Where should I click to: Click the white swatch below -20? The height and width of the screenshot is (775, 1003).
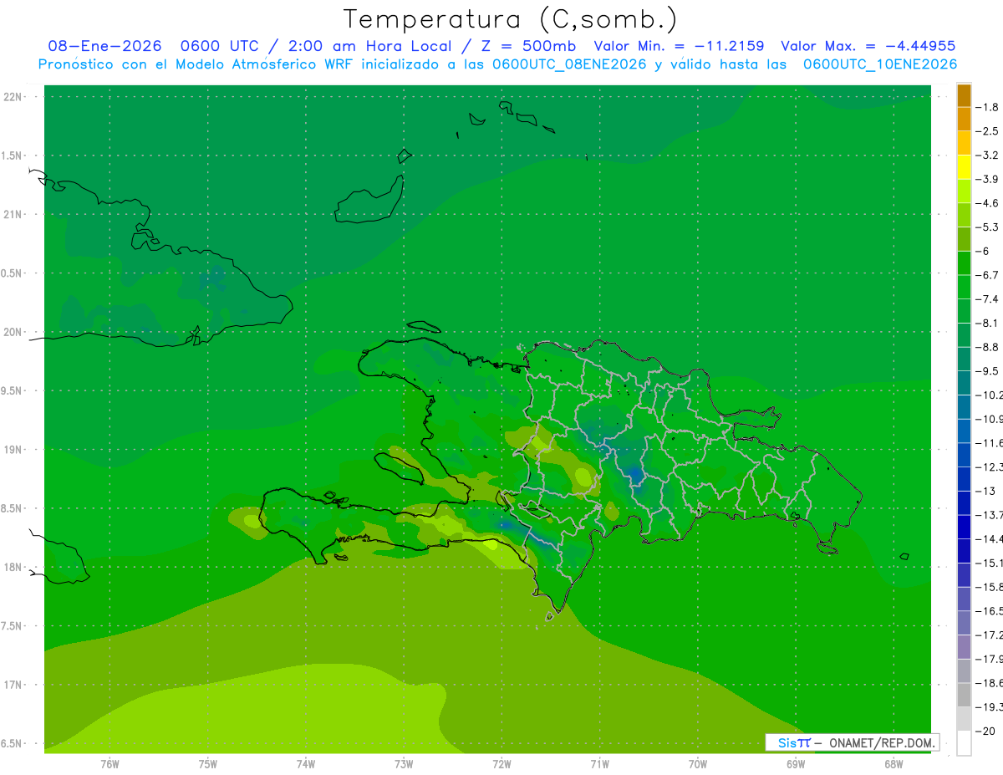click(964, 743)
